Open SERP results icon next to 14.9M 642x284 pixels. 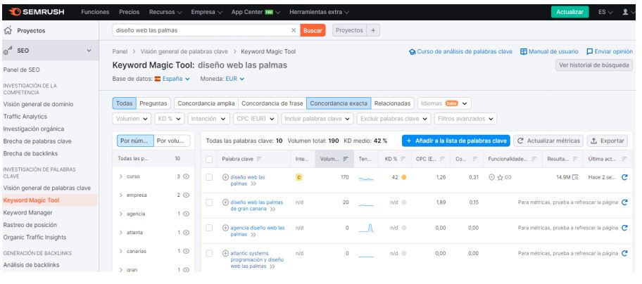coord(575,177)
